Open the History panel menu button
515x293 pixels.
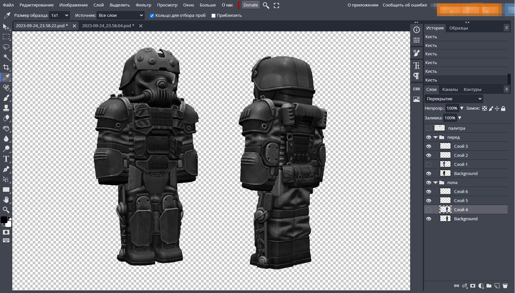[x=507, y=28]
